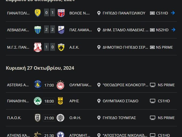
Task: Click the Panathinaikos green clover crest
Action: click(37, 101)
